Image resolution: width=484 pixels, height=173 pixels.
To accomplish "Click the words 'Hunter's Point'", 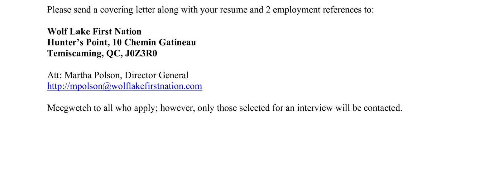I will tap(76, 42).
